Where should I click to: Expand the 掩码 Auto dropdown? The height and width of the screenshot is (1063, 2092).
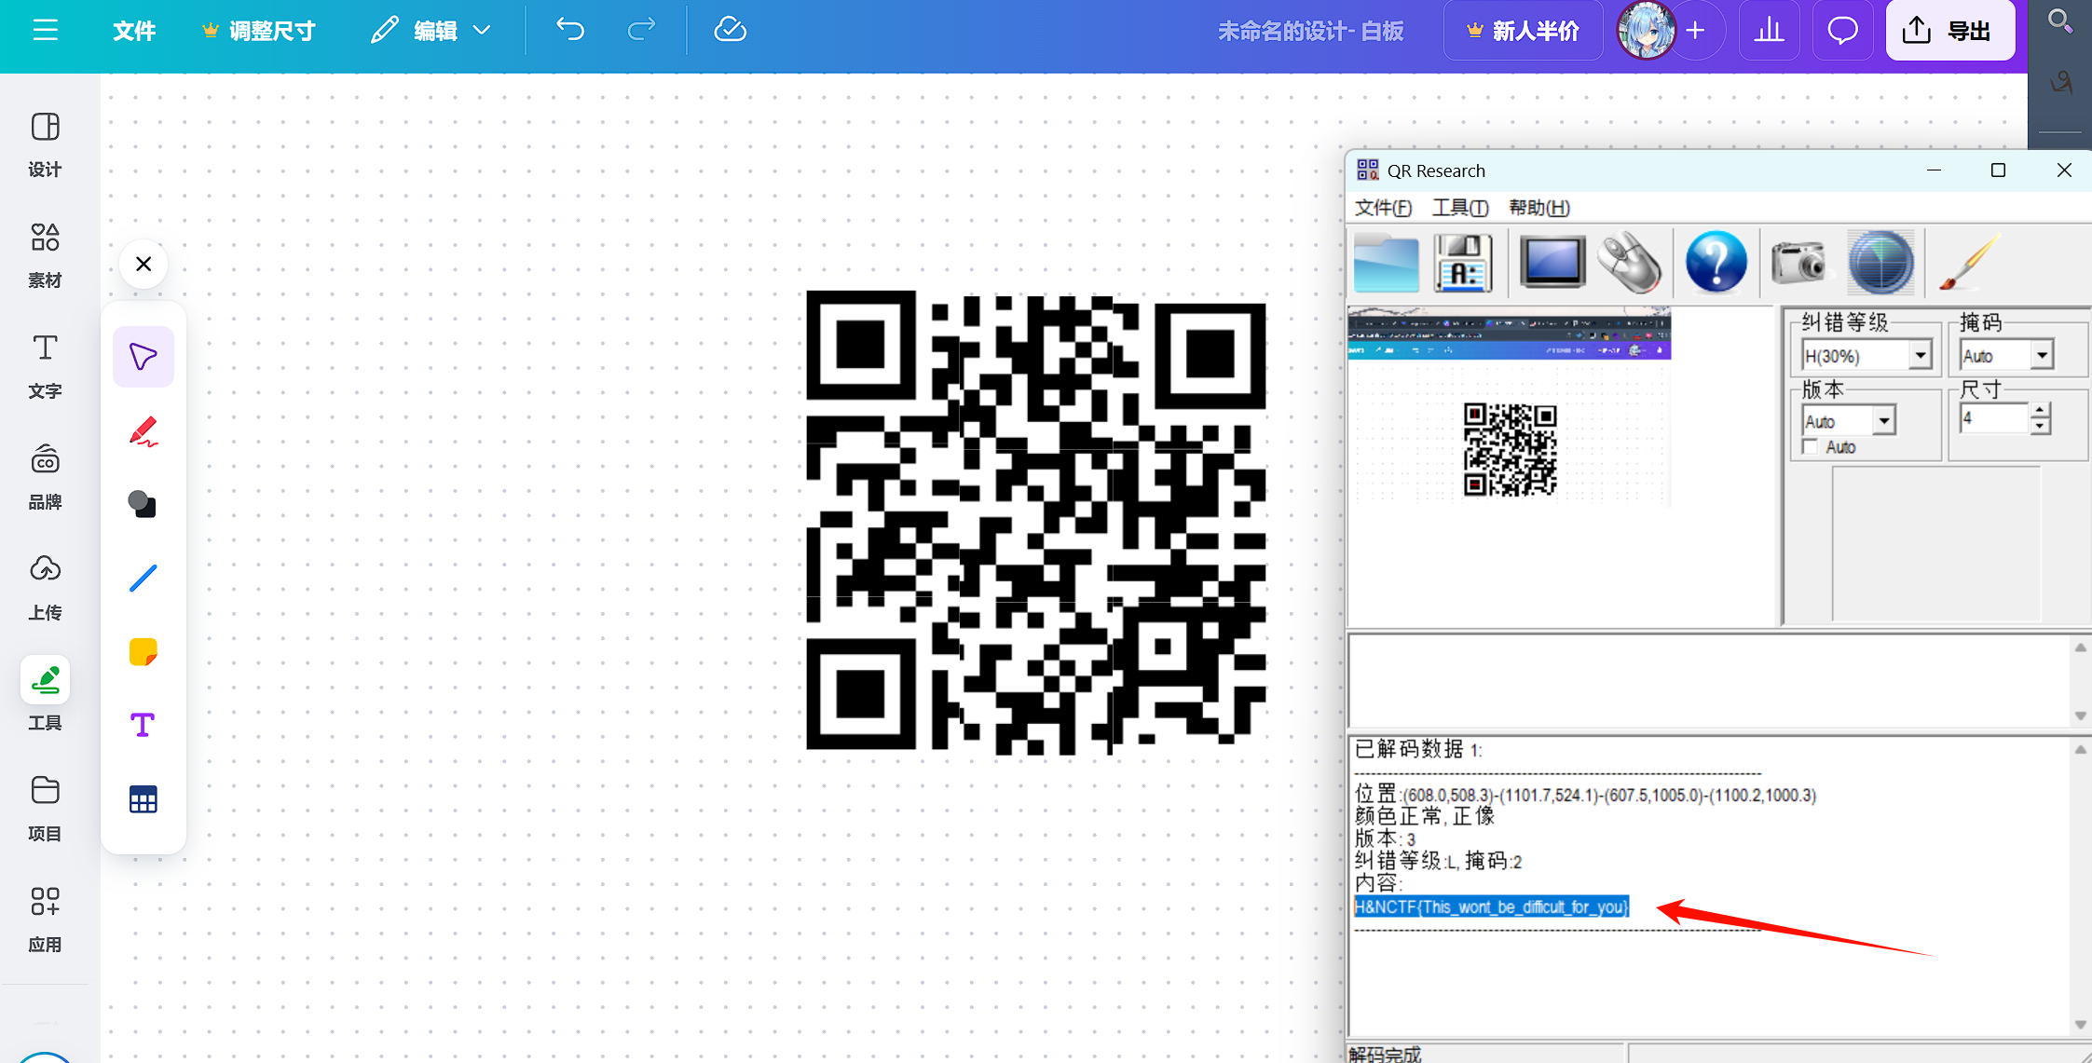coord(2042,356)
